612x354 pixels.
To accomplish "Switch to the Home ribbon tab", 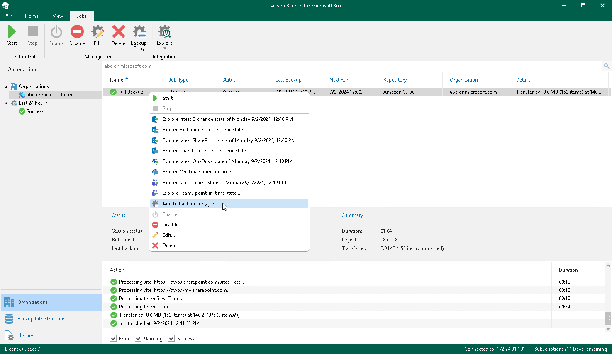I will point(32,16).
